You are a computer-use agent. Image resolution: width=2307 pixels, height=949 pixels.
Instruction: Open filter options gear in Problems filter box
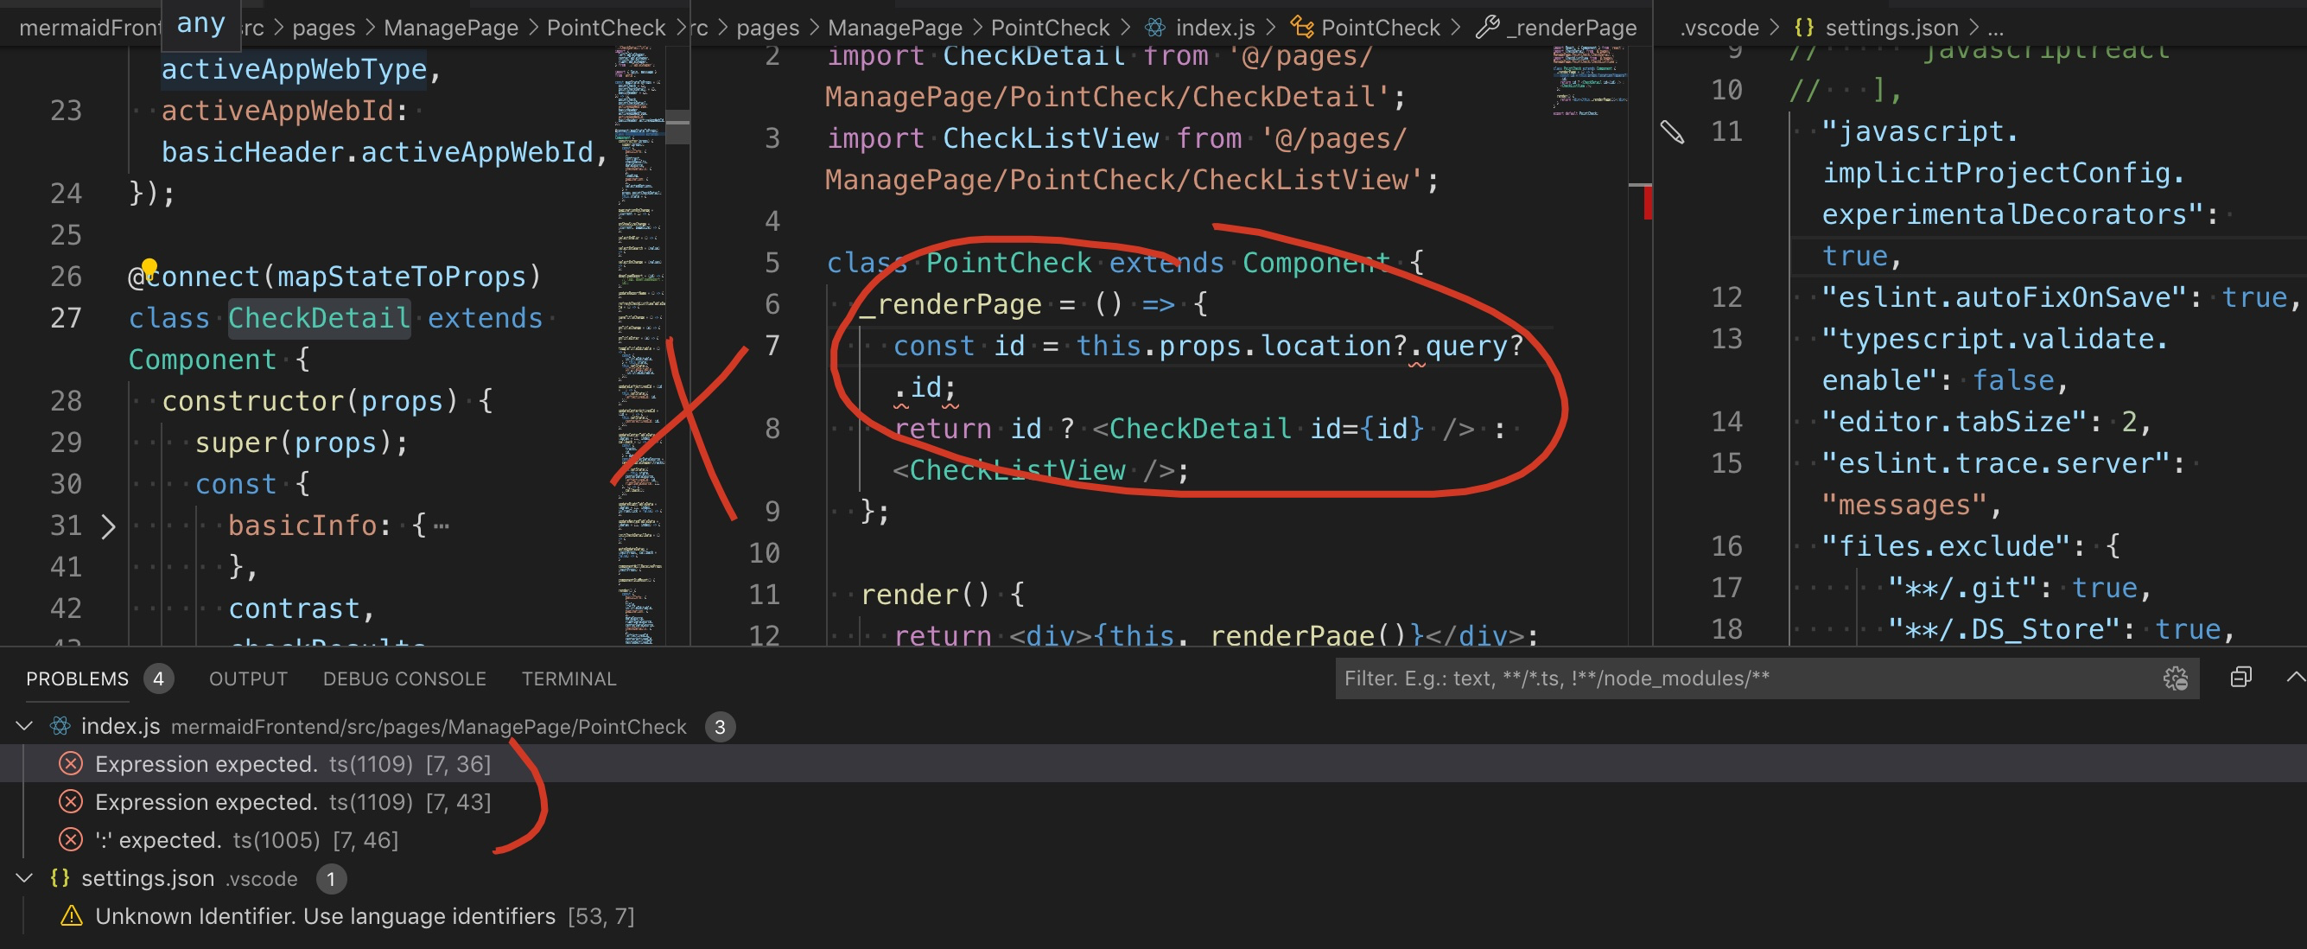pos(2175,678)
